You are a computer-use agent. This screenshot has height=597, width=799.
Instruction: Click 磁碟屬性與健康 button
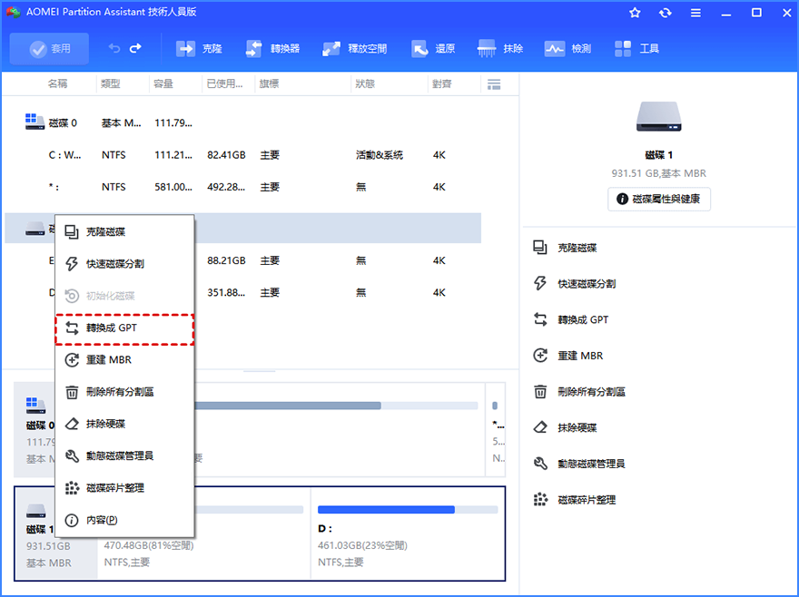pos(659,200)
